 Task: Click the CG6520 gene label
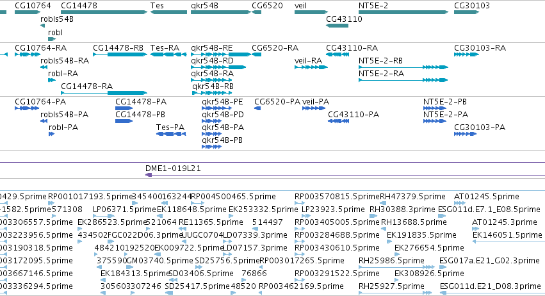point(267,6)
